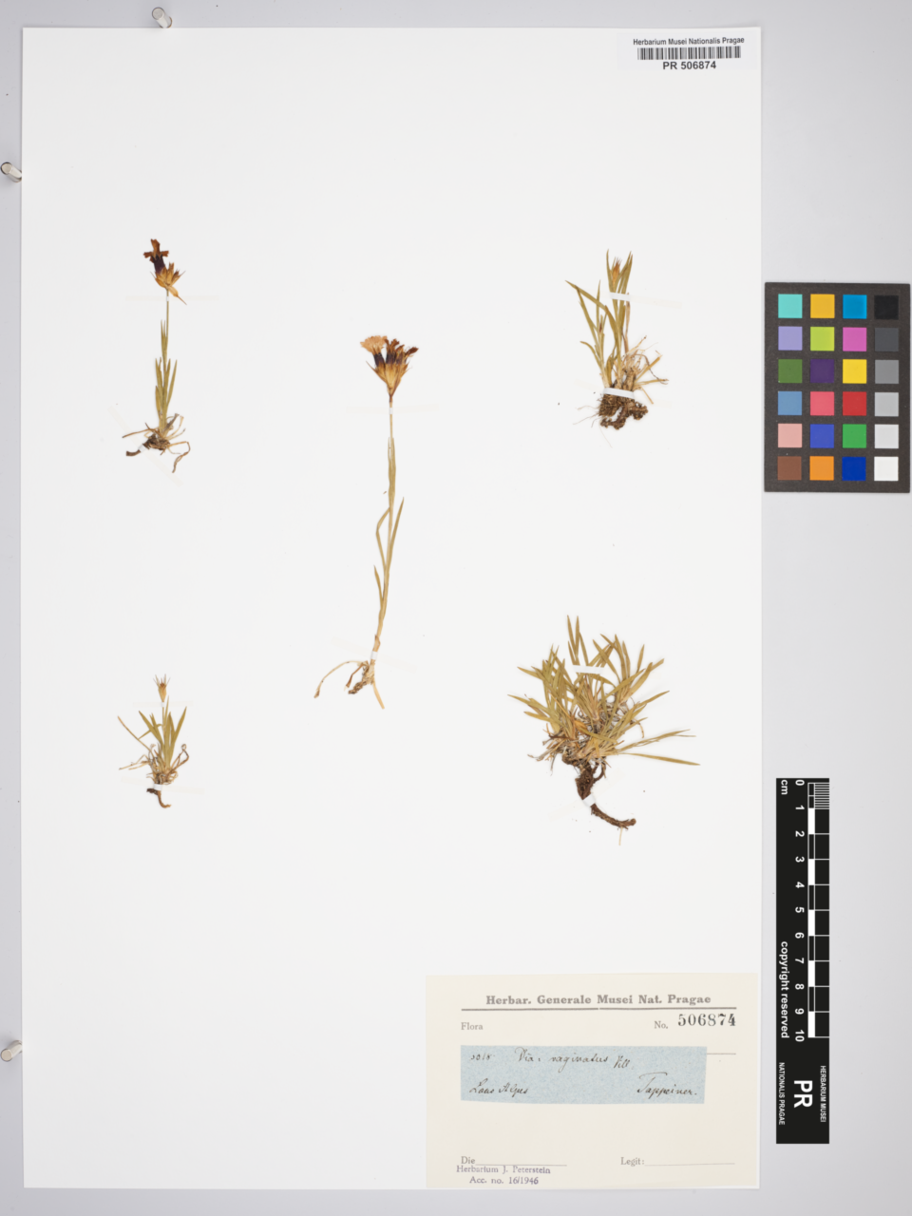912x1216 pixels.
Task: Click the brown swatch in the bottom row
Action: point(789,468)
